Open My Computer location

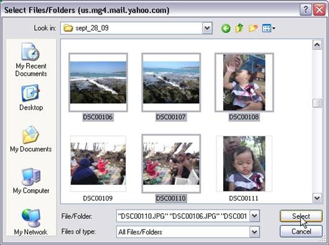coord(31,180)
